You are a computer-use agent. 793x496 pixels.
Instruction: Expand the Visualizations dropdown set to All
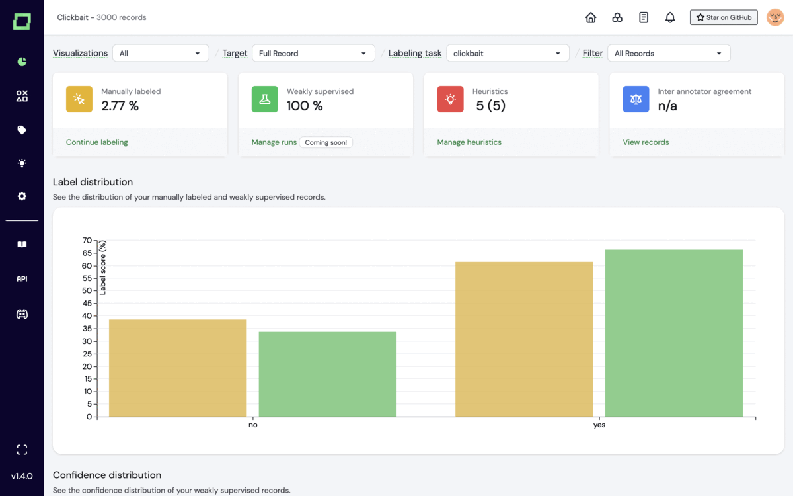[161, 53]
